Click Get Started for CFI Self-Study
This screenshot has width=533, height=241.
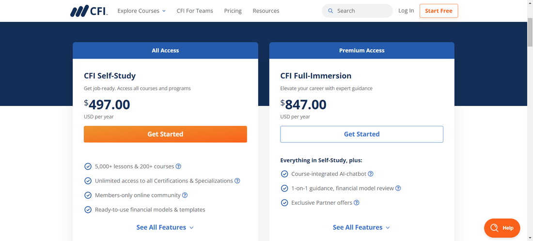(165, 134)
